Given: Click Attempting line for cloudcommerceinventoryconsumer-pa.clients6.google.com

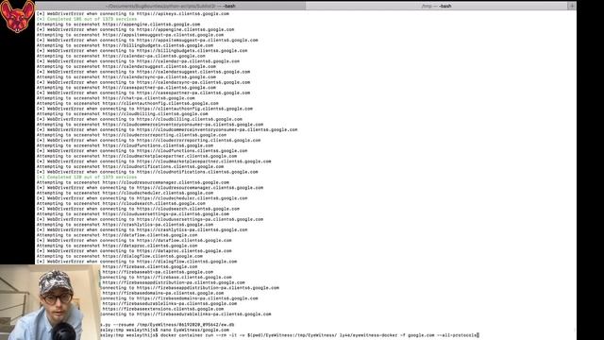Looking at the screenshot, I should click(x=150, y=124).
